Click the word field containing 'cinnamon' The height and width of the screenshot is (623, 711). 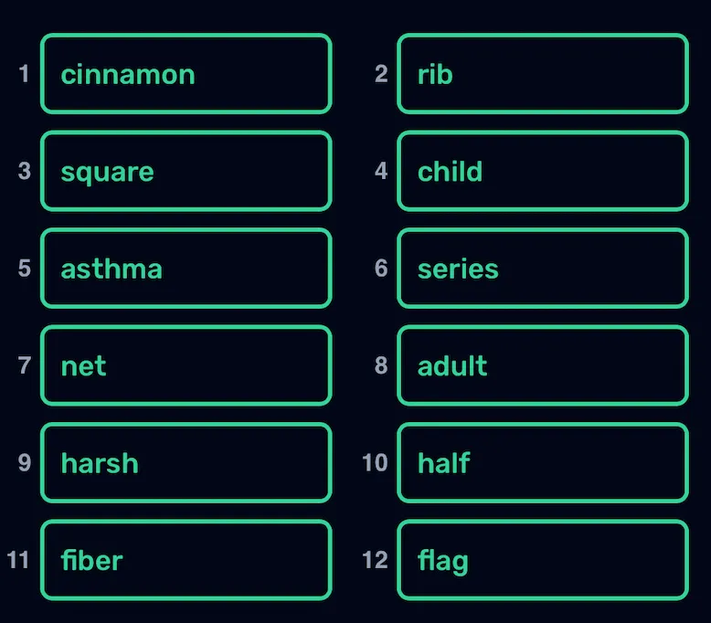coord(186,74)
